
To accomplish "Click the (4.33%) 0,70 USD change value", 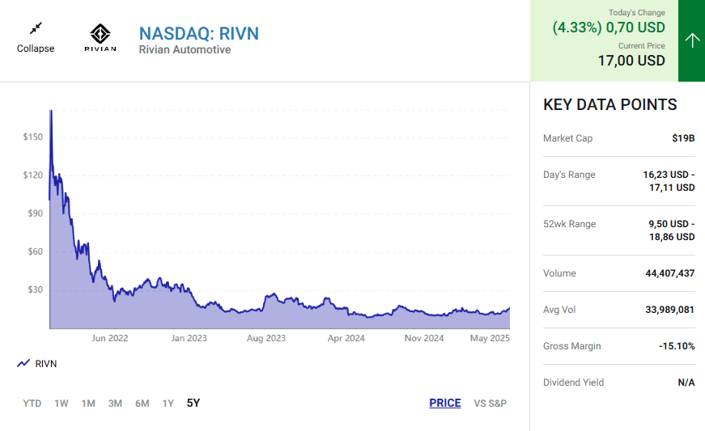I will [x=609, y=27].
